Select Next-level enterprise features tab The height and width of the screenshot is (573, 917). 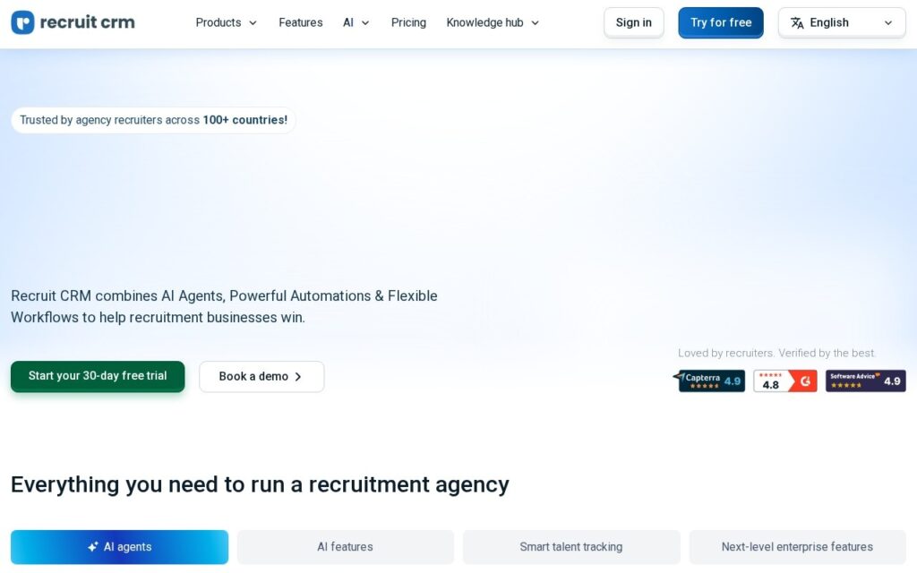[797, 547]
